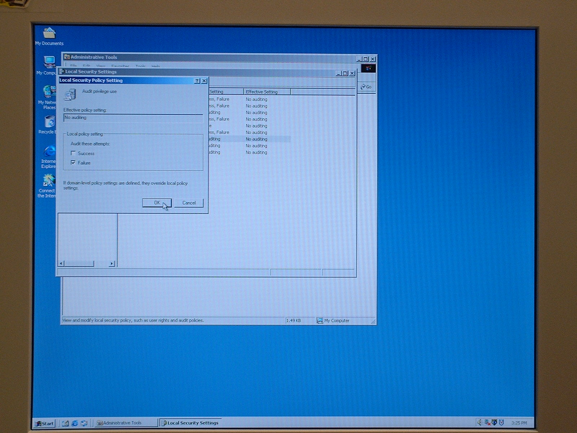Cancel the Local Security Policy dialog
Image resolution: width=577 pixels, height=433 pixels.
click(189, 203)
